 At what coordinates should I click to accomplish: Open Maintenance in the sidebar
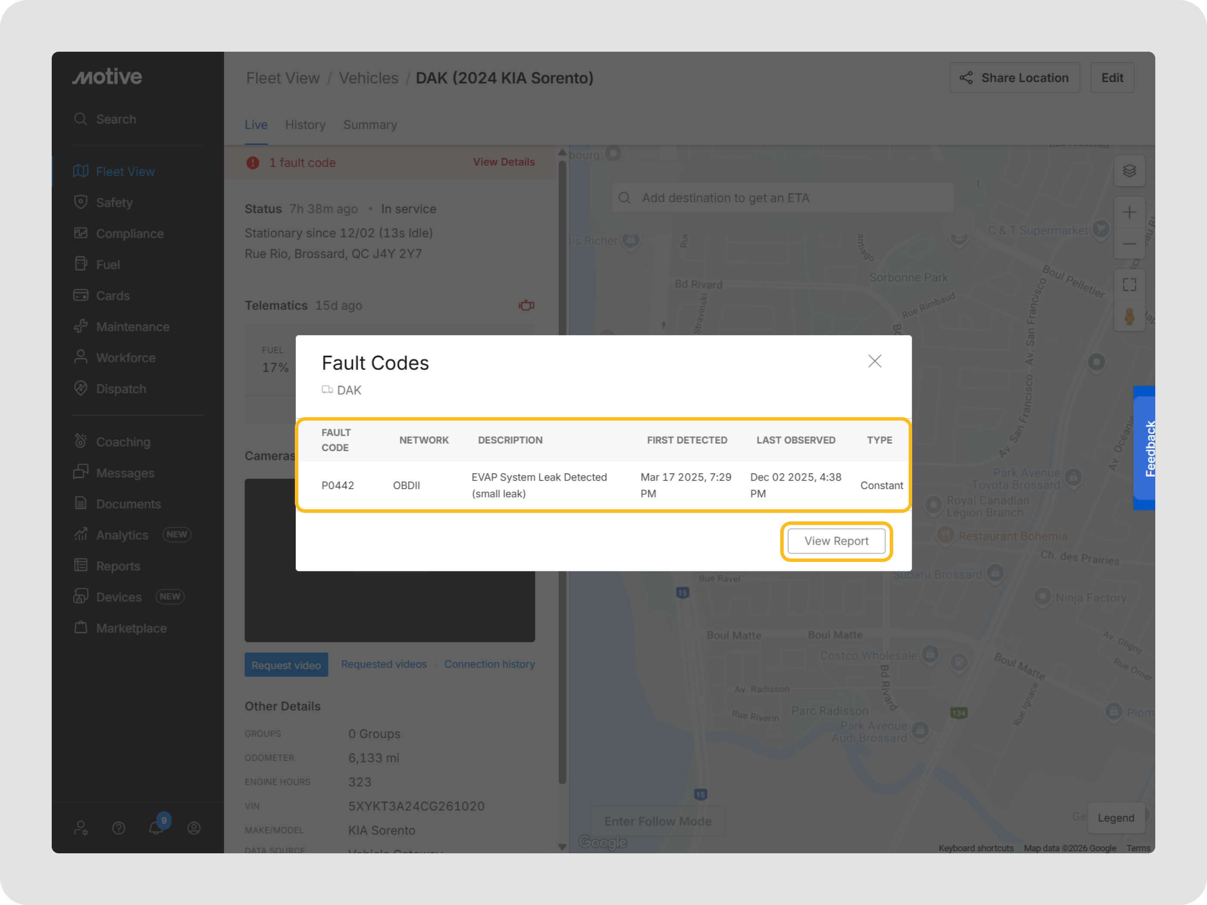(132, 327)
